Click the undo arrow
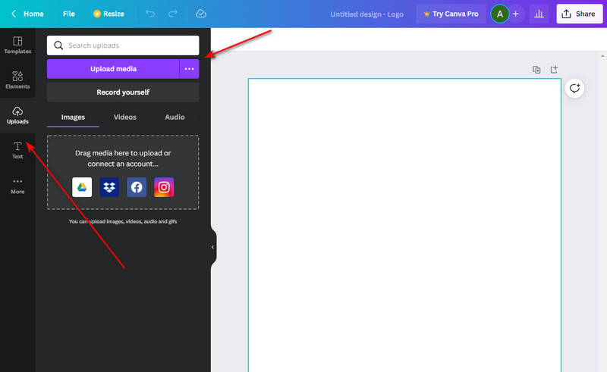This screenshot has height=372, width=607. tap(149, 14)
